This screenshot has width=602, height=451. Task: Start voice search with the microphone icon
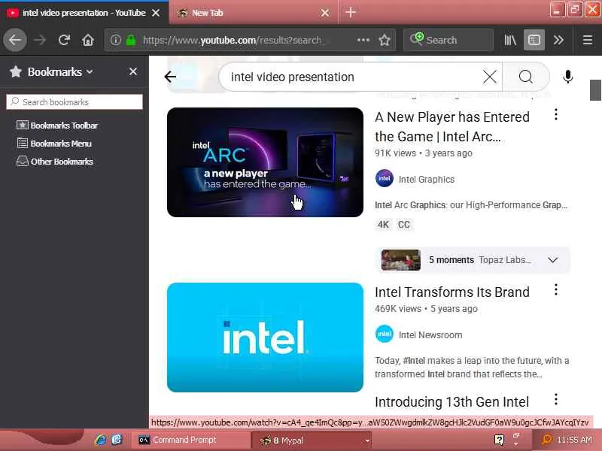tap(568, 77)
